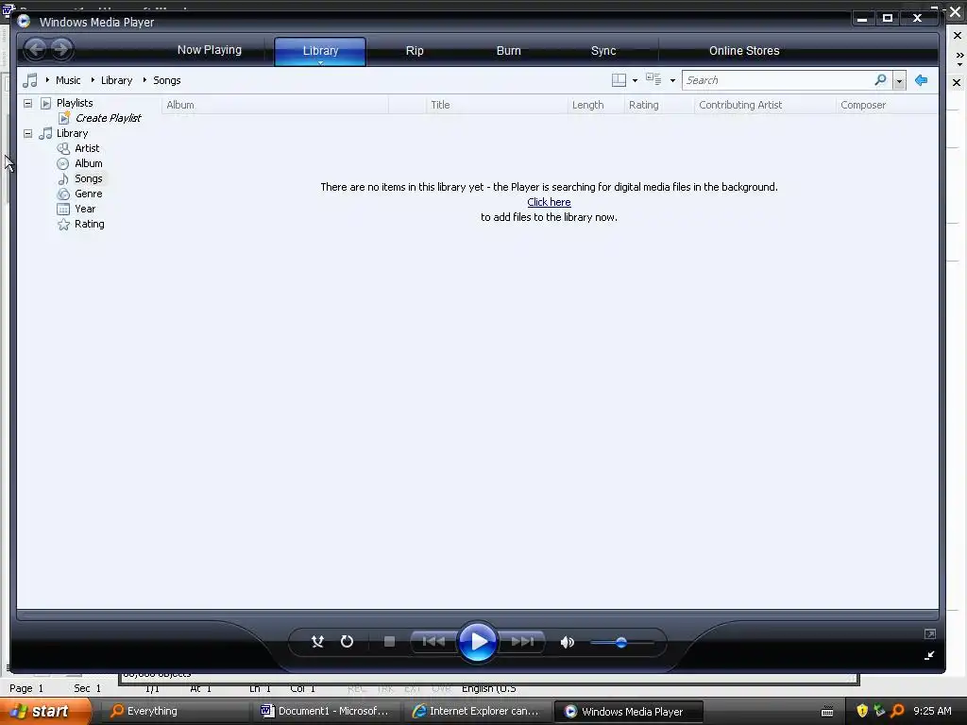Click the Next track button
The image size is (967, 725).
point(522,642)
